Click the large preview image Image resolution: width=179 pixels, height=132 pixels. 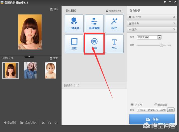[x=30, y=32]
